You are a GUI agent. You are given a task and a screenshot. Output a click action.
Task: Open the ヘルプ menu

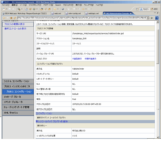[x=99, y=5]
